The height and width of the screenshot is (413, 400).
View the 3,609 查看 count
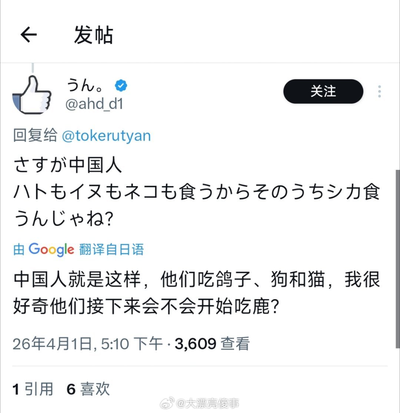tap(212, 344)
